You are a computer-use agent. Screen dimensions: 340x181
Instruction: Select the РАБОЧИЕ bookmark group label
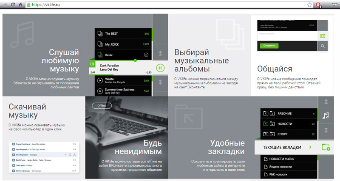click(x=284, y=113)
